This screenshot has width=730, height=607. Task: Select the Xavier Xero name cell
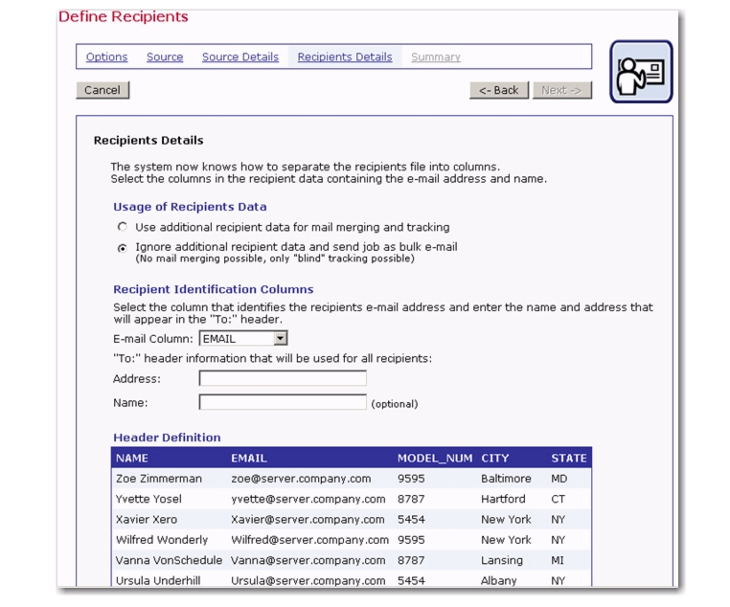(x=147, y=520)
